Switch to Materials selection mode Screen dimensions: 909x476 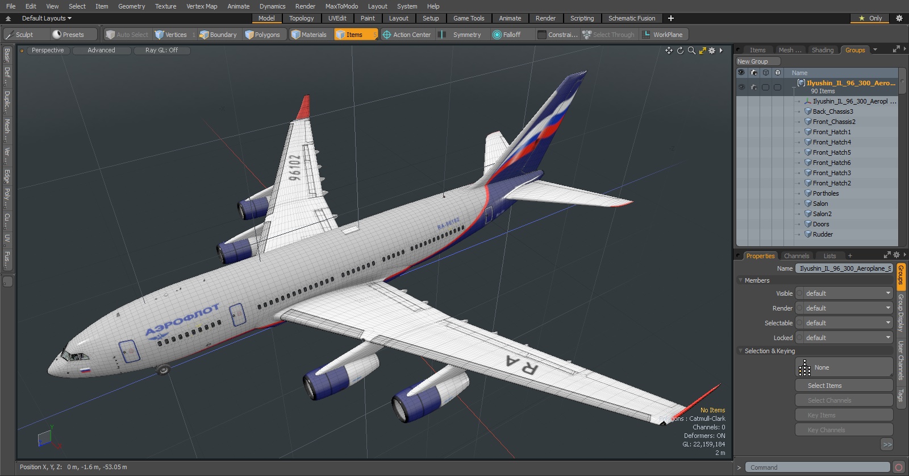pyautogui.click(x=309, y=35)
